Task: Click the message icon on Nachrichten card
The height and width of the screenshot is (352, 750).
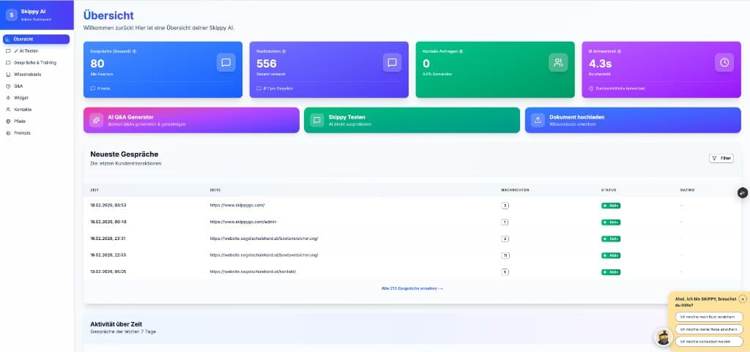Action: (x=392, y=63)
